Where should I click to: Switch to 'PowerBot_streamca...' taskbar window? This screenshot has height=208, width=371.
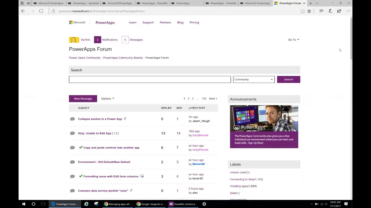[x=183, y=204]
